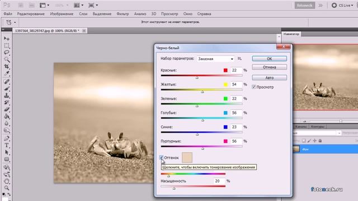This screenshot has height=201, width=358.
Task: Click the Желтые percent value field
Action: (x=236, y=84)
